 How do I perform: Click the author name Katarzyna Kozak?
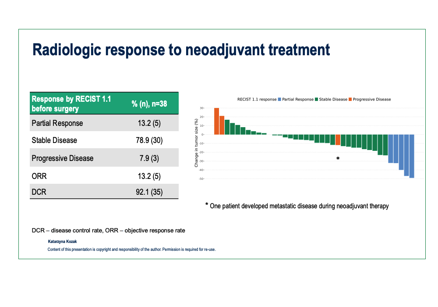[x=63, y=242]
